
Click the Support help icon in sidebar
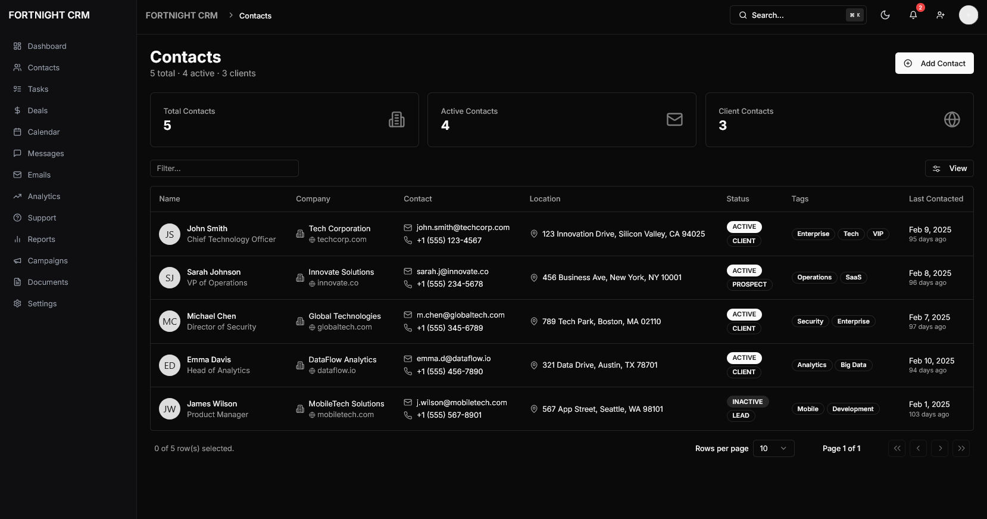(x=17, y=217)
